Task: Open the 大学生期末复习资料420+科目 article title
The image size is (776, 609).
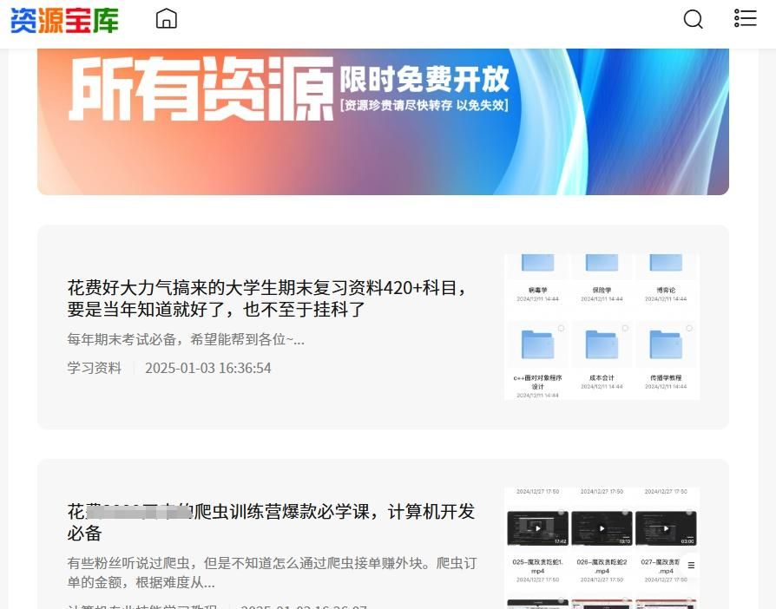Action: coord(267,298)
